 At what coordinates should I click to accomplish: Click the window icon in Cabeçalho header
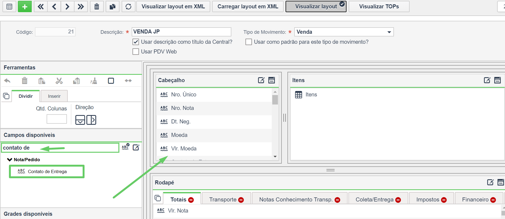pyautogui.click(x=271, y=80)
